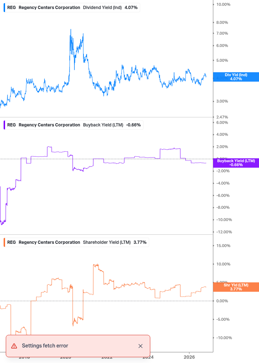Click REG ticker in the Dividend Yield legend
259x363 pixels.
pos(11,8)
